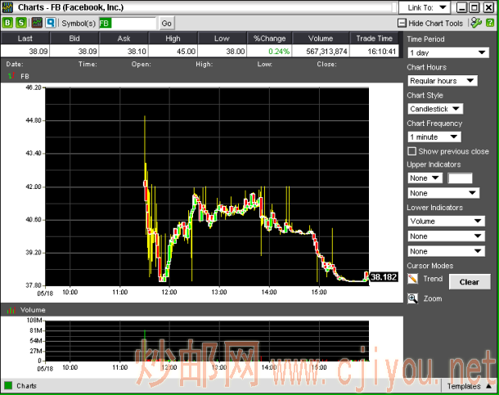
Task: Click the Trend cursor mode label
Action: coord(433,279)
